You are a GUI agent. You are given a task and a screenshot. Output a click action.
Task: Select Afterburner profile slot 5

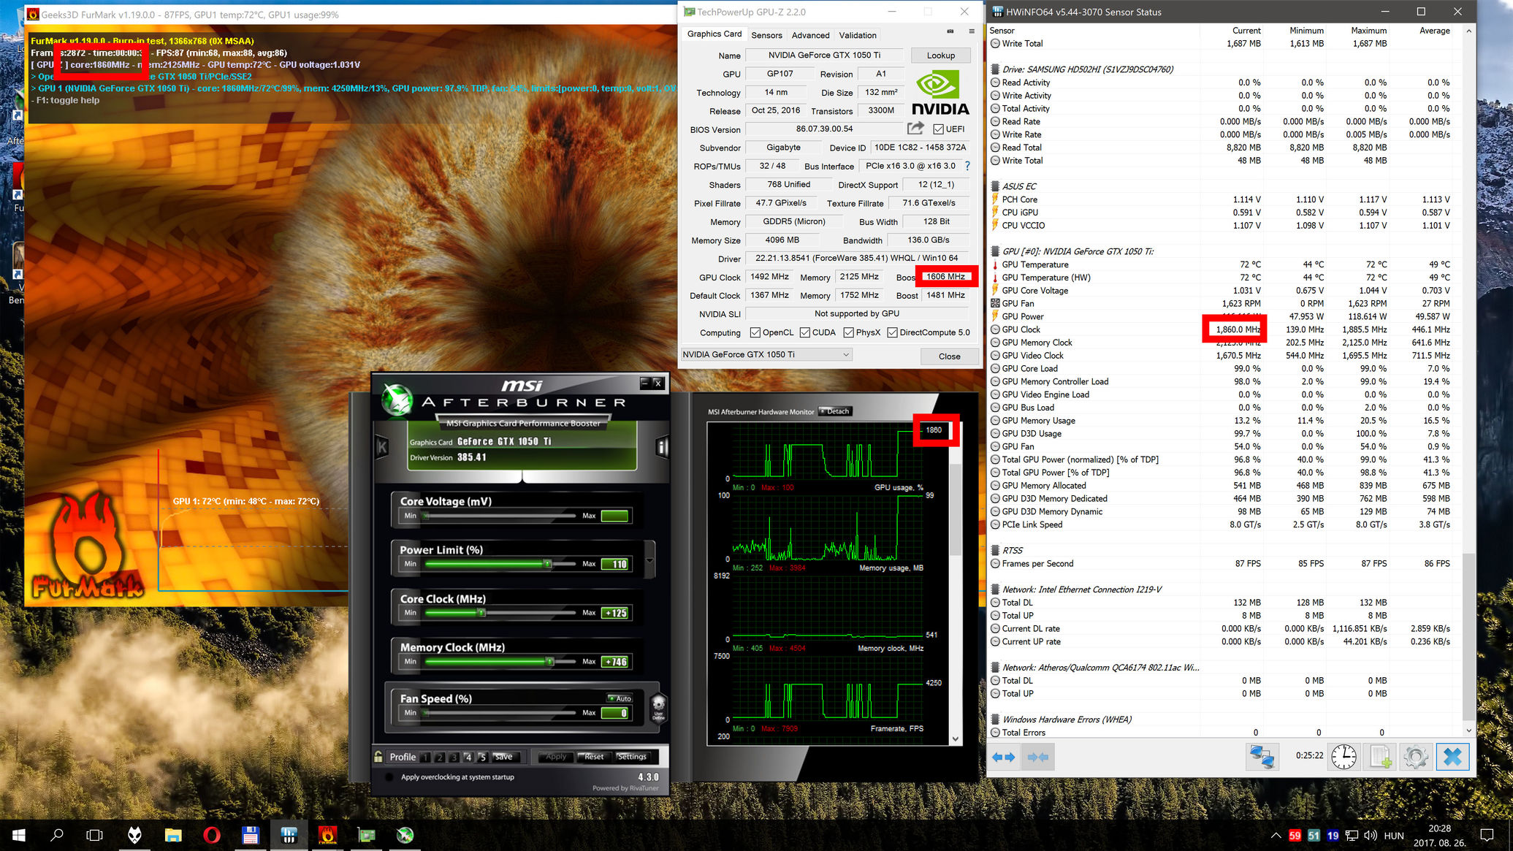coord(482,757)
